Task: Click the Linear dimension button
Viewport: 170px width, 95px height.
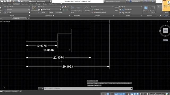Action: point(41,13)
